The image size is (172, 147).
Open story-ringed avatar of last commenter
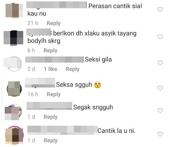coord(14,135)
